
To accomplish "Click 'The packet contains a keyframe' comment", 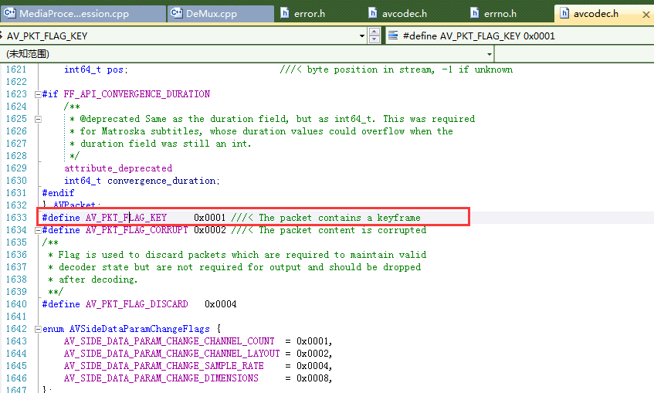I will (x=340, y=218).
